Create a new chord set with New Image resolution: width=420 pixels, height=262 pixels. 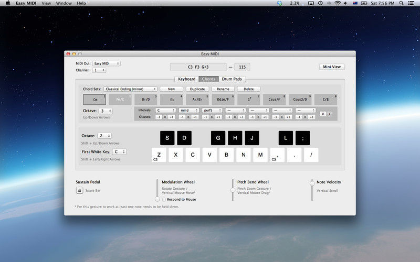tap(172, 89)
